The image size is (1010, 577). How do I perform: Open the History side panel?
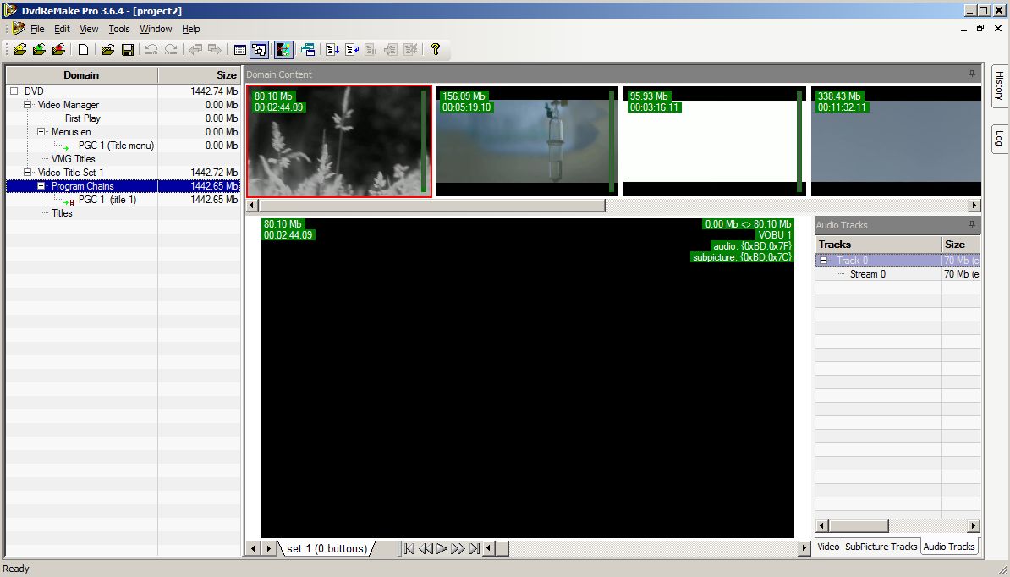999,85
